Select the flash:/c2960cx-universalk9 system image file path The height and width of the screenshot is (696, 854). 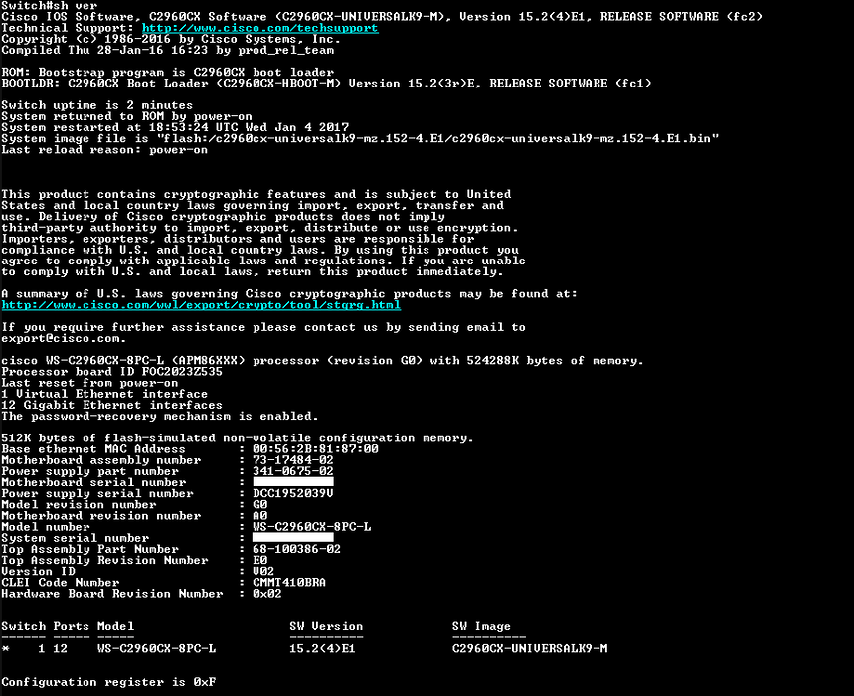pyautogui.click(x=437, y=139)
